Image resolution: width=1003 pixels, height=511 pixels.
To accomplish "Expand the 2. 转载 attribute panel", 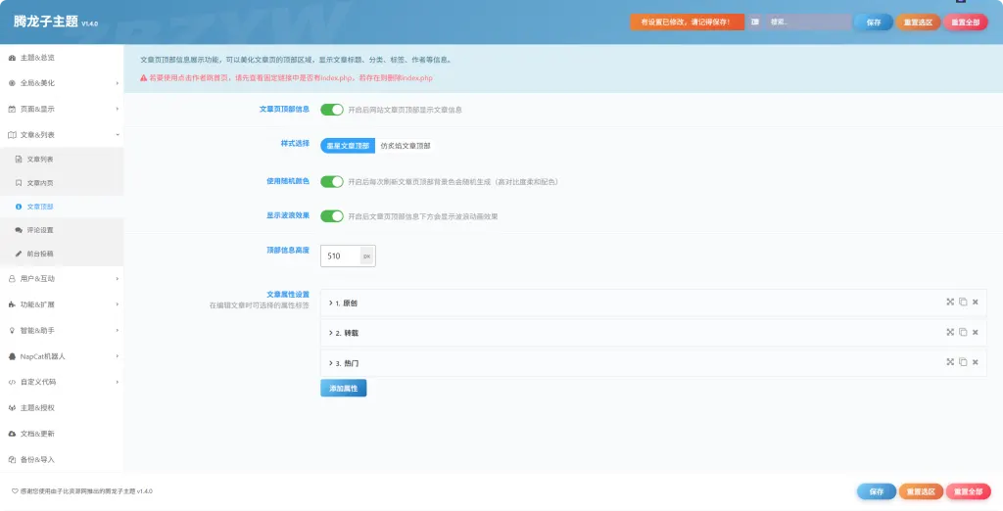I will [653, 333].
